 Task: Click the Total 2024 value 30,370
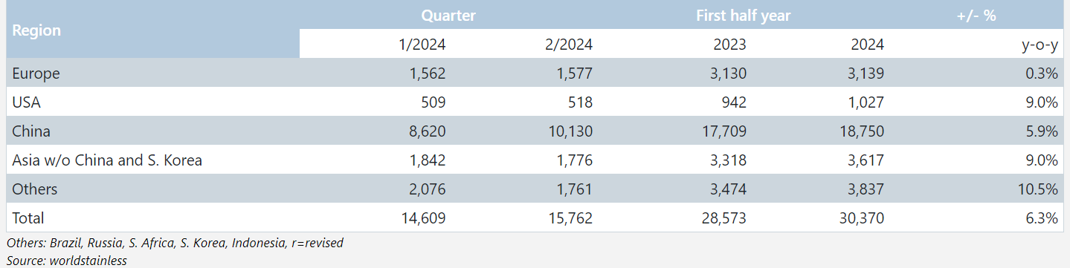click(x=861, y=218)
